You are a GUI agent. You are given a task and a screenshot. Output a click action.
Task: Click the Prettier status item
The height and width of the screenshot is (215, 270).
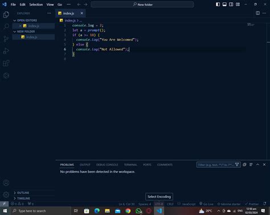pos(252,204)
